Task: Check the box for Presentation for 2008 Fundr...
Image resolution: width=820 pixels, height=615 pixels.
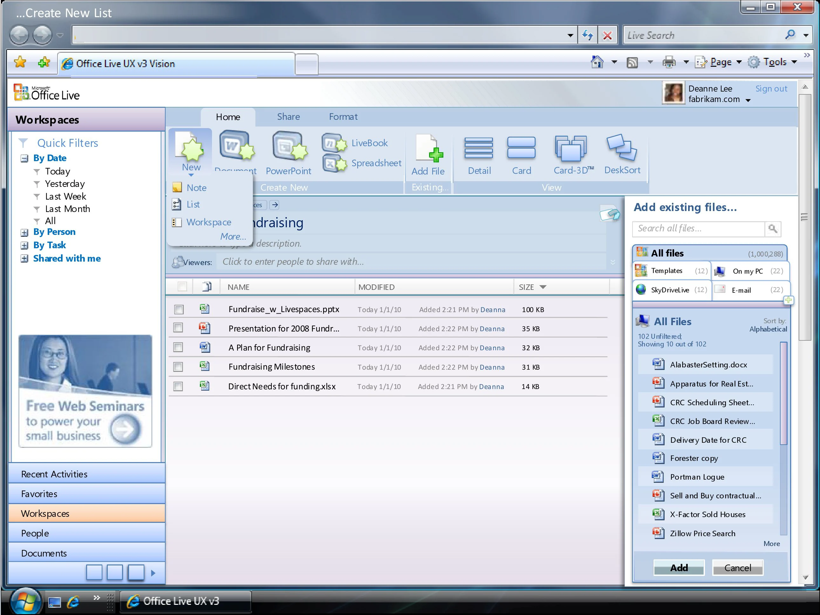Action: coord(178,328)
